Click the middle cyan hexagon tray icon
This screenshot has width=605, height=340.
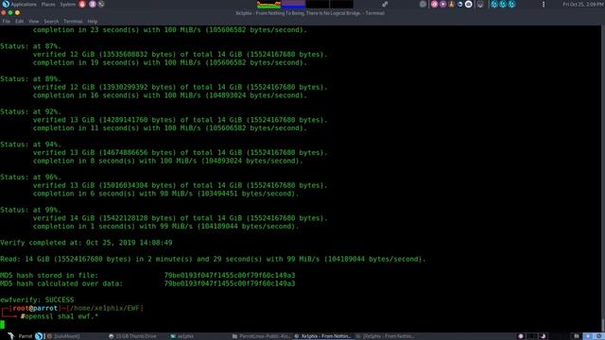pos(503,4)
